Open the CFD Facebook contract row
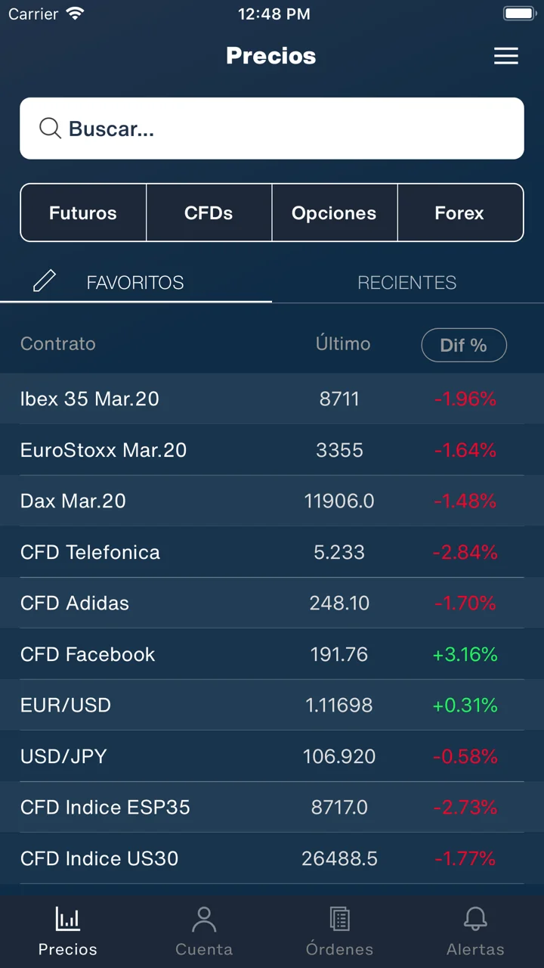This screenshot has width=544, height=968. (272, 654)
